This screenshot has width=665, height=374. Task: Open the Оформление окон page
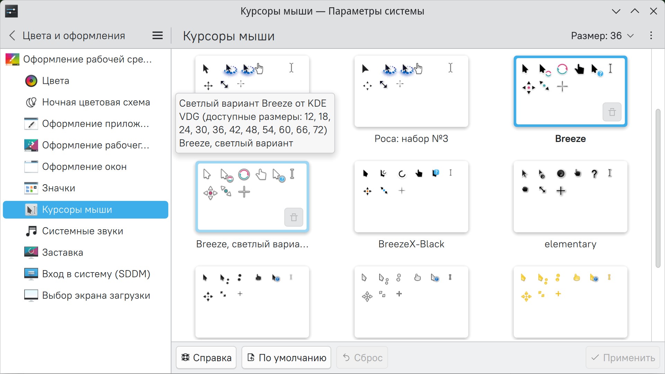pyautogui.click(x=84, y=167)
